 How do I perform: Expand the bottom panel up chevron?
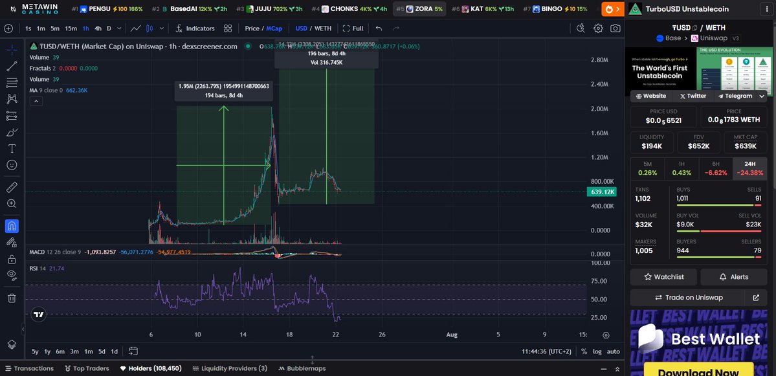[x=617, y=369]
